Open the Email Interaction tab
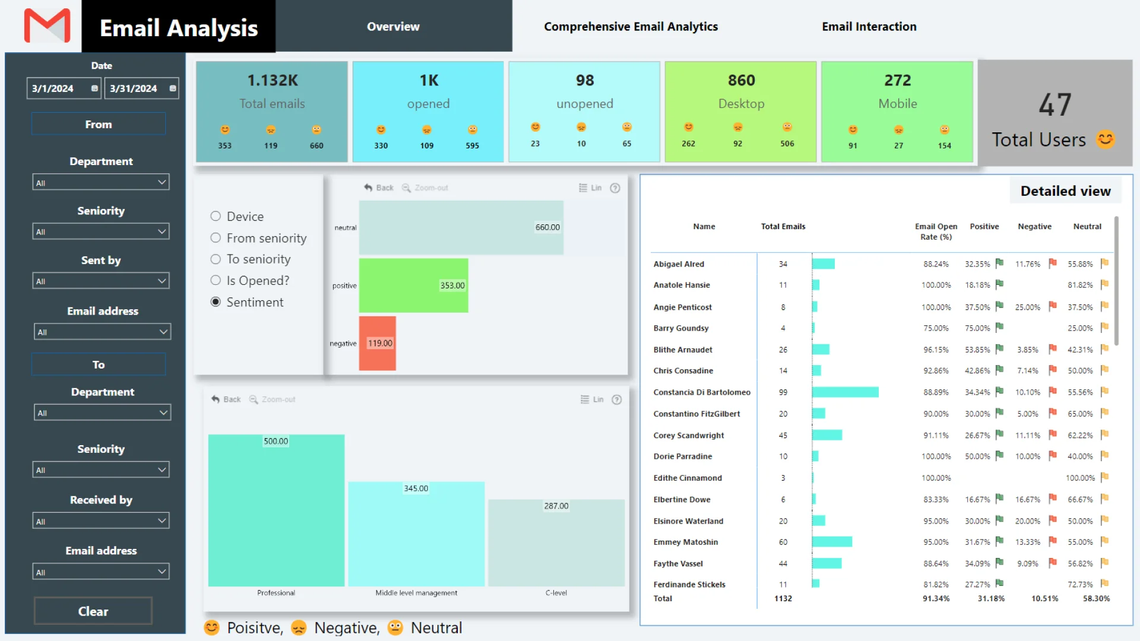The image size is (1140, 641). tap(869, 26)
